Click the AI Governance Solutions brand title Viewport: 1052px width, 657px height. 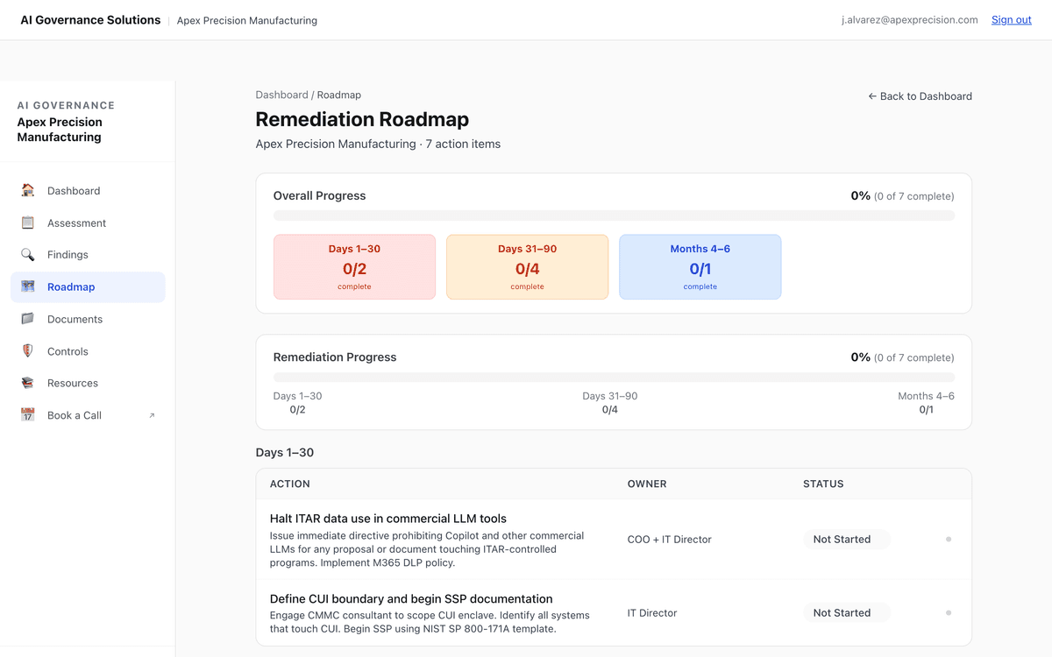90,19
